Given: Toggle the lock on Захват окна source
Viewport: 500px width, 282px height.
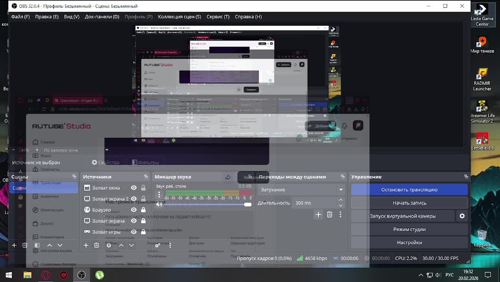Looking at the screenshot, I should (x=143, y=188).
